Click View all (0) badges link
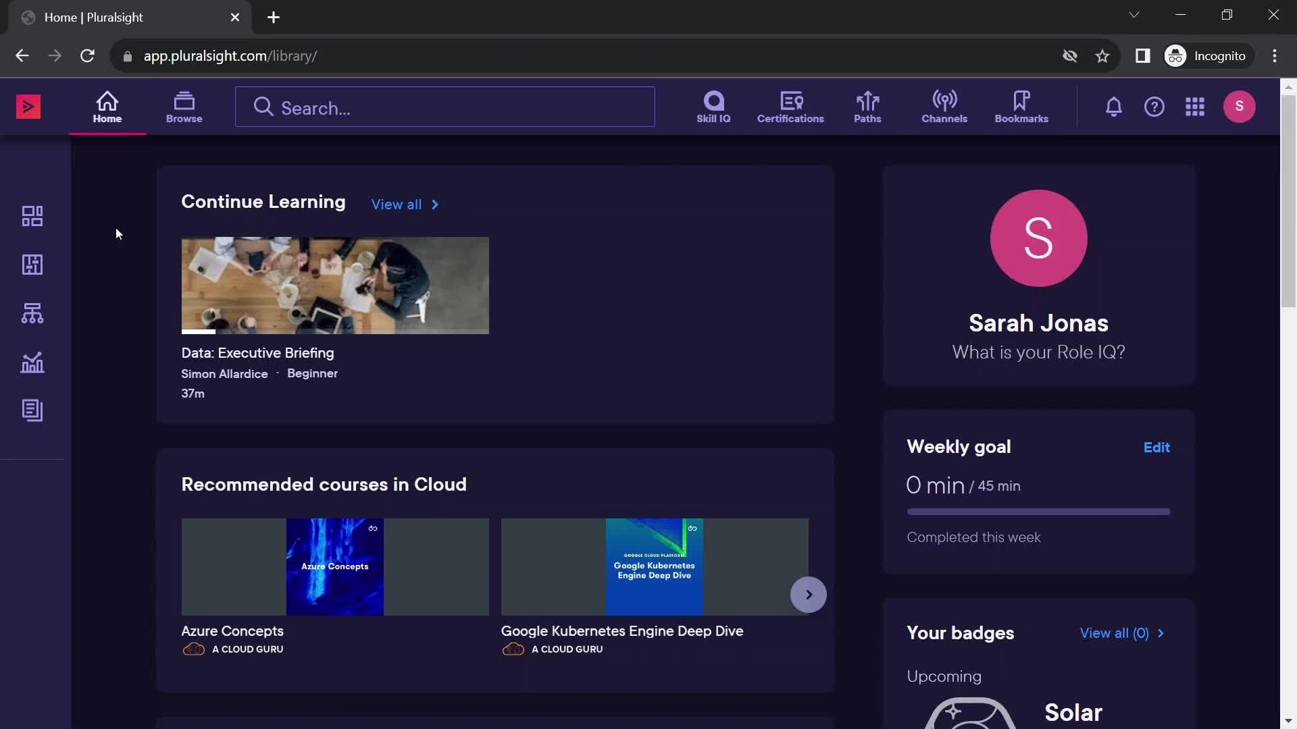Screen dimensions: 1297x729 (x=1122, y=633)
